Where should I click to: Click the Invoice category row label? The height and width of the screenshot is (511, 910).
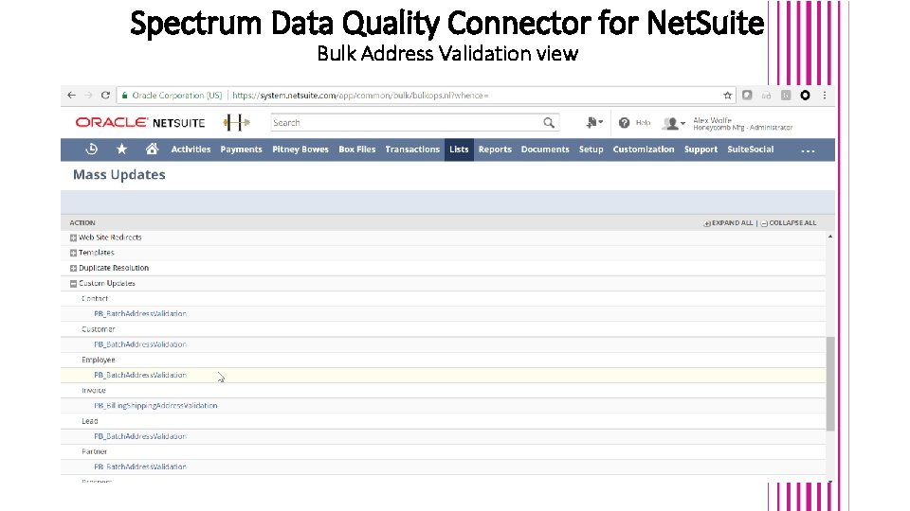94,391
